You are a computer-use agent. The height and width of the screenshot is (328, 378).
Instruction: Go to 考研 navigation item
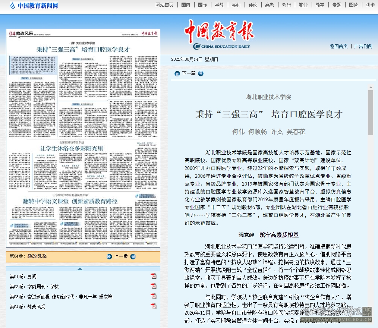pyautogui.click(x=286, y=5)
